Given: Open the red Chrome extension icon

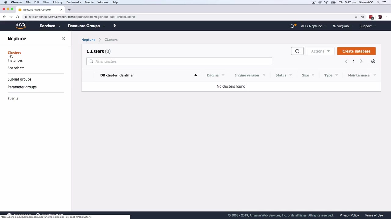Looking at the screenshot, I should pyautogui.click(x=371, y=17).
